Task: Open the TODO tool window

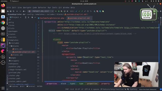Action: click(x=40, y=86)
